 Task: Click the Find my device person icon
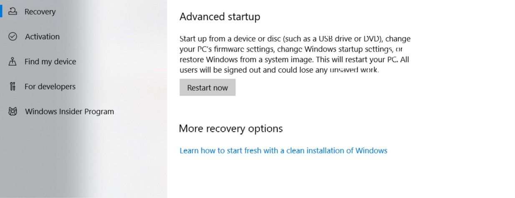pos(13,62)
